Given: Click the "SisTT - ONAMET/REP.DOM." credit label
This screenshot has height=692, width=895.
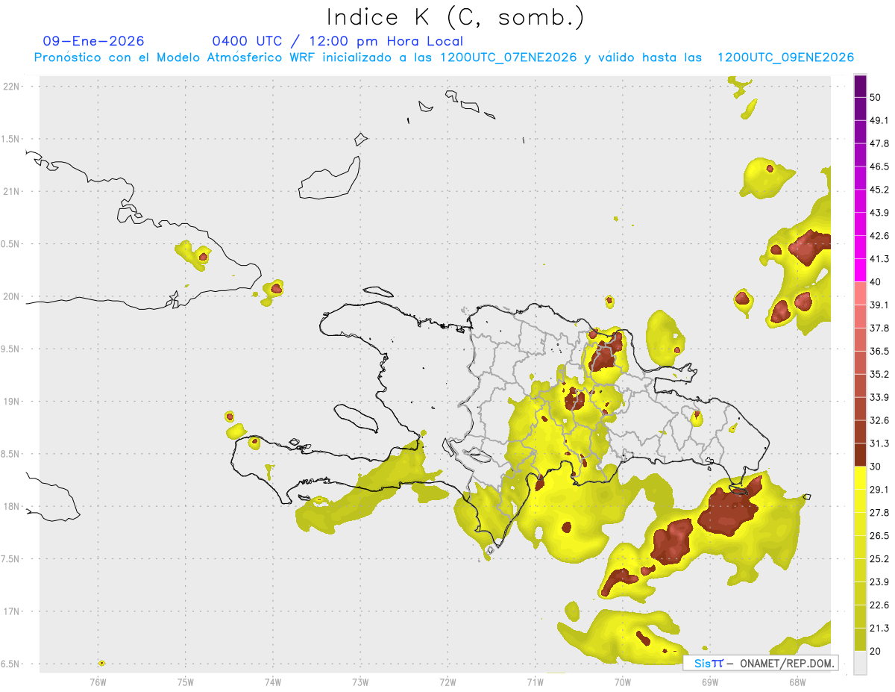Looking at the screenshot, I should [x=761, y=663].
